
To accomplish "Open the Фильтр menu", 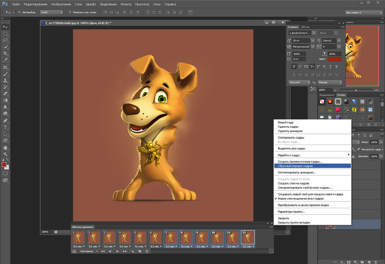I will 126,4.
